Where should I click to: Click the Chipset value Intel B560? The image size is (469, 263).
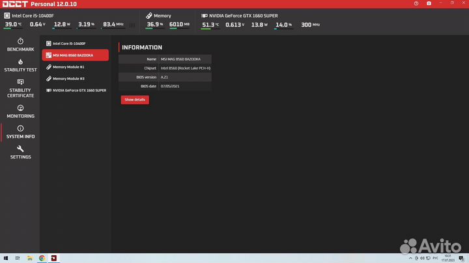[x=186, y=68]
